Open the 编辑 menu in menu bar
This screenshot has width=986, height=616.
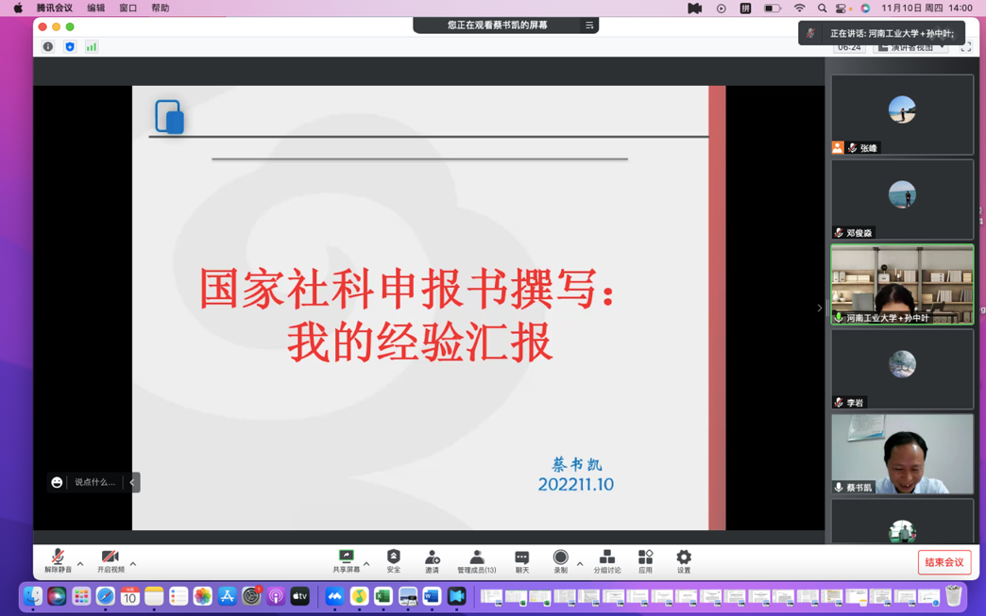click(x=96, y=8)
